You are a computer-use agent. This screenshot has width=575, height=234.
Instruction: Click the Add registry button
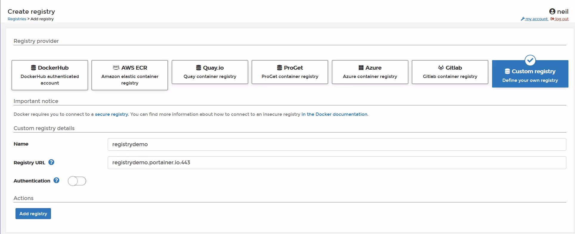[33, 213]
